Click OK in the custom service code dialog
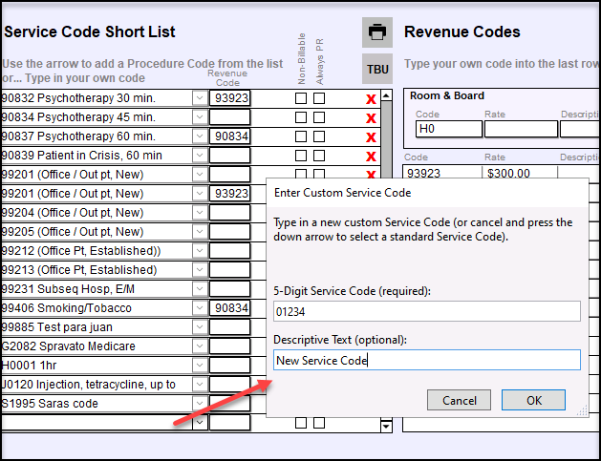 (533, 400)
